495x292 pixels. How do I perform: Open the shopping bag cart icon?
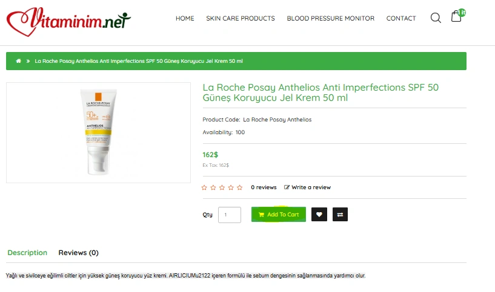click(x=456, y=16)
